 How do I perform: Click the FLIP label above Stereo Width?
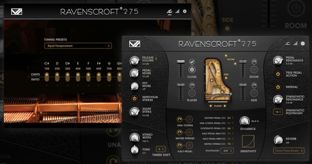[x=134, y=130]
